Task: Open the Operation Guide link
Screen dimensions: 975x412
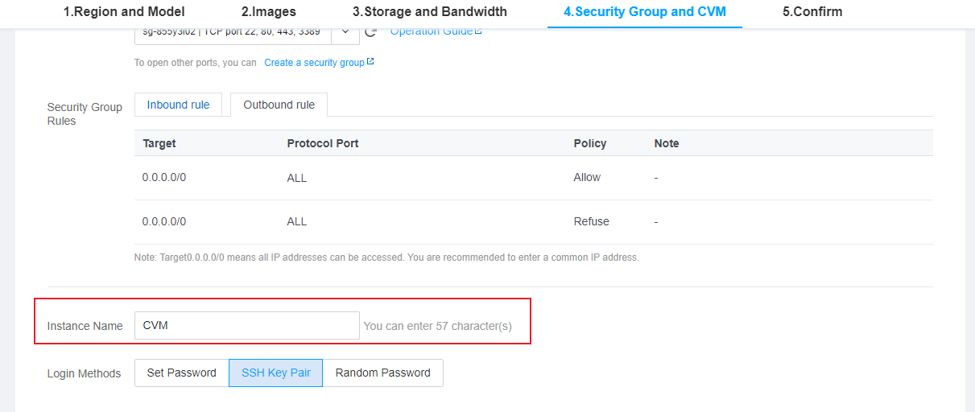Action: 431,32
